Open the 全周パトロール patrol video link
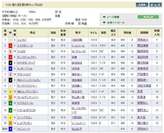This screenshot has width=164, height=133. pos(116,23)
